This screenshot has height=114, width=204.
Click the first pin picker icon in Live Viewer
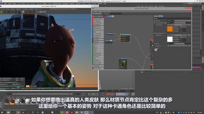(x=30, y=12)
